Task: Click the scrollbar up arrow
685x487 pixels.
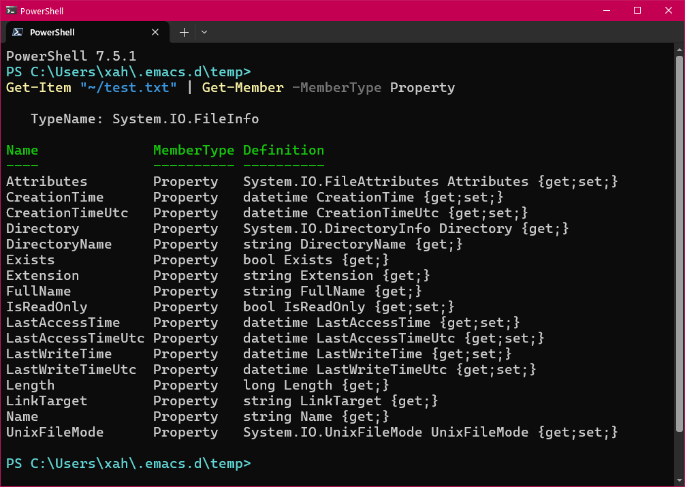Action: point(680,50)
